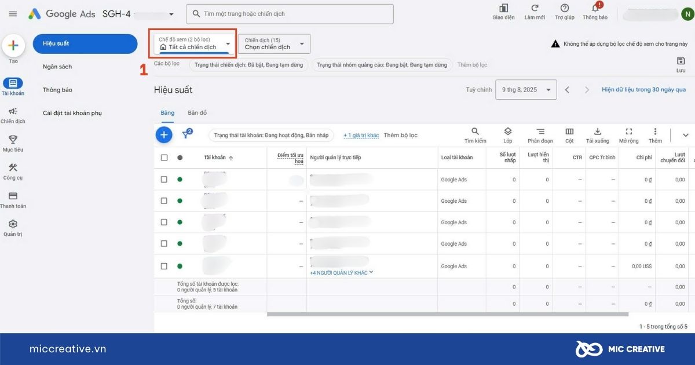Select Tài khoản in sidebar
This screenshot has width=695, height=365.
pos(13,87)
